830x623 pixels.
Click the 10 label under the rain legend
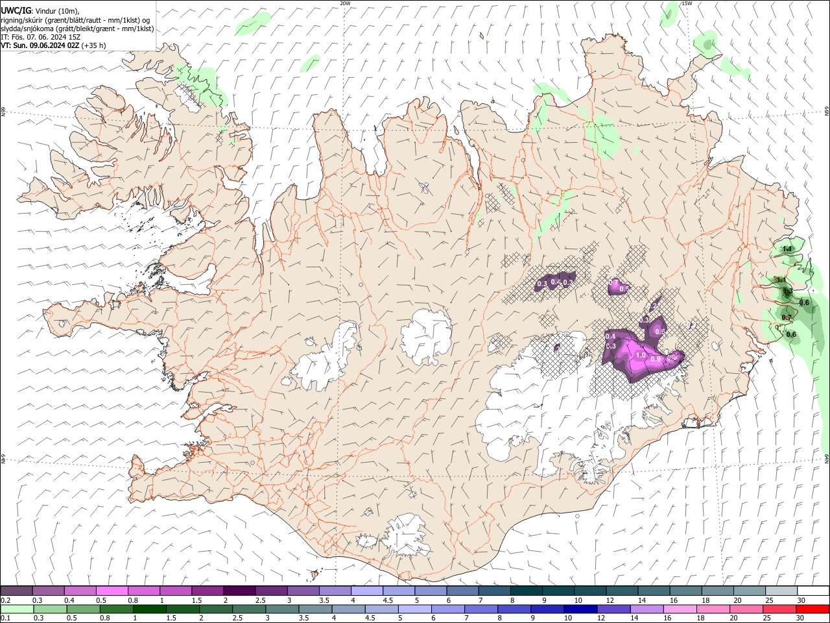pos(568,618)
